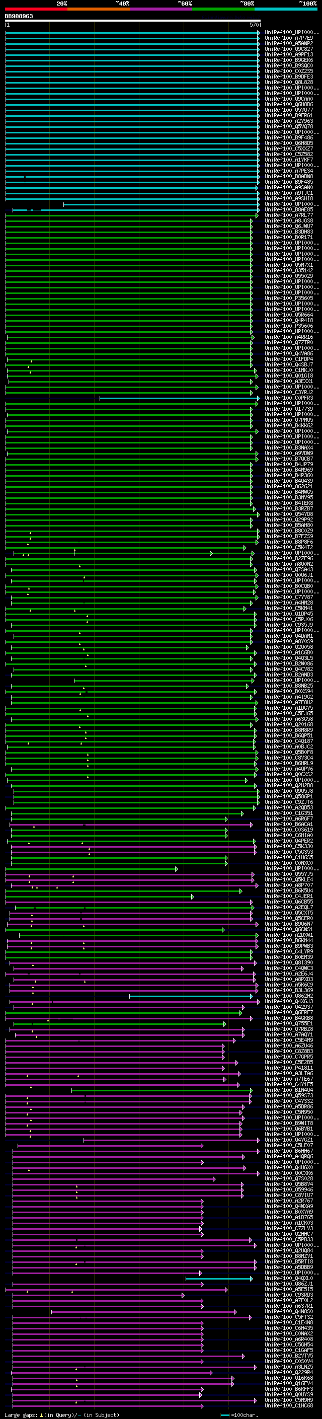Click the UniRef100_C1HC68 label
This screenshot has width=322, height=1419.
[x=289, y=1405]
